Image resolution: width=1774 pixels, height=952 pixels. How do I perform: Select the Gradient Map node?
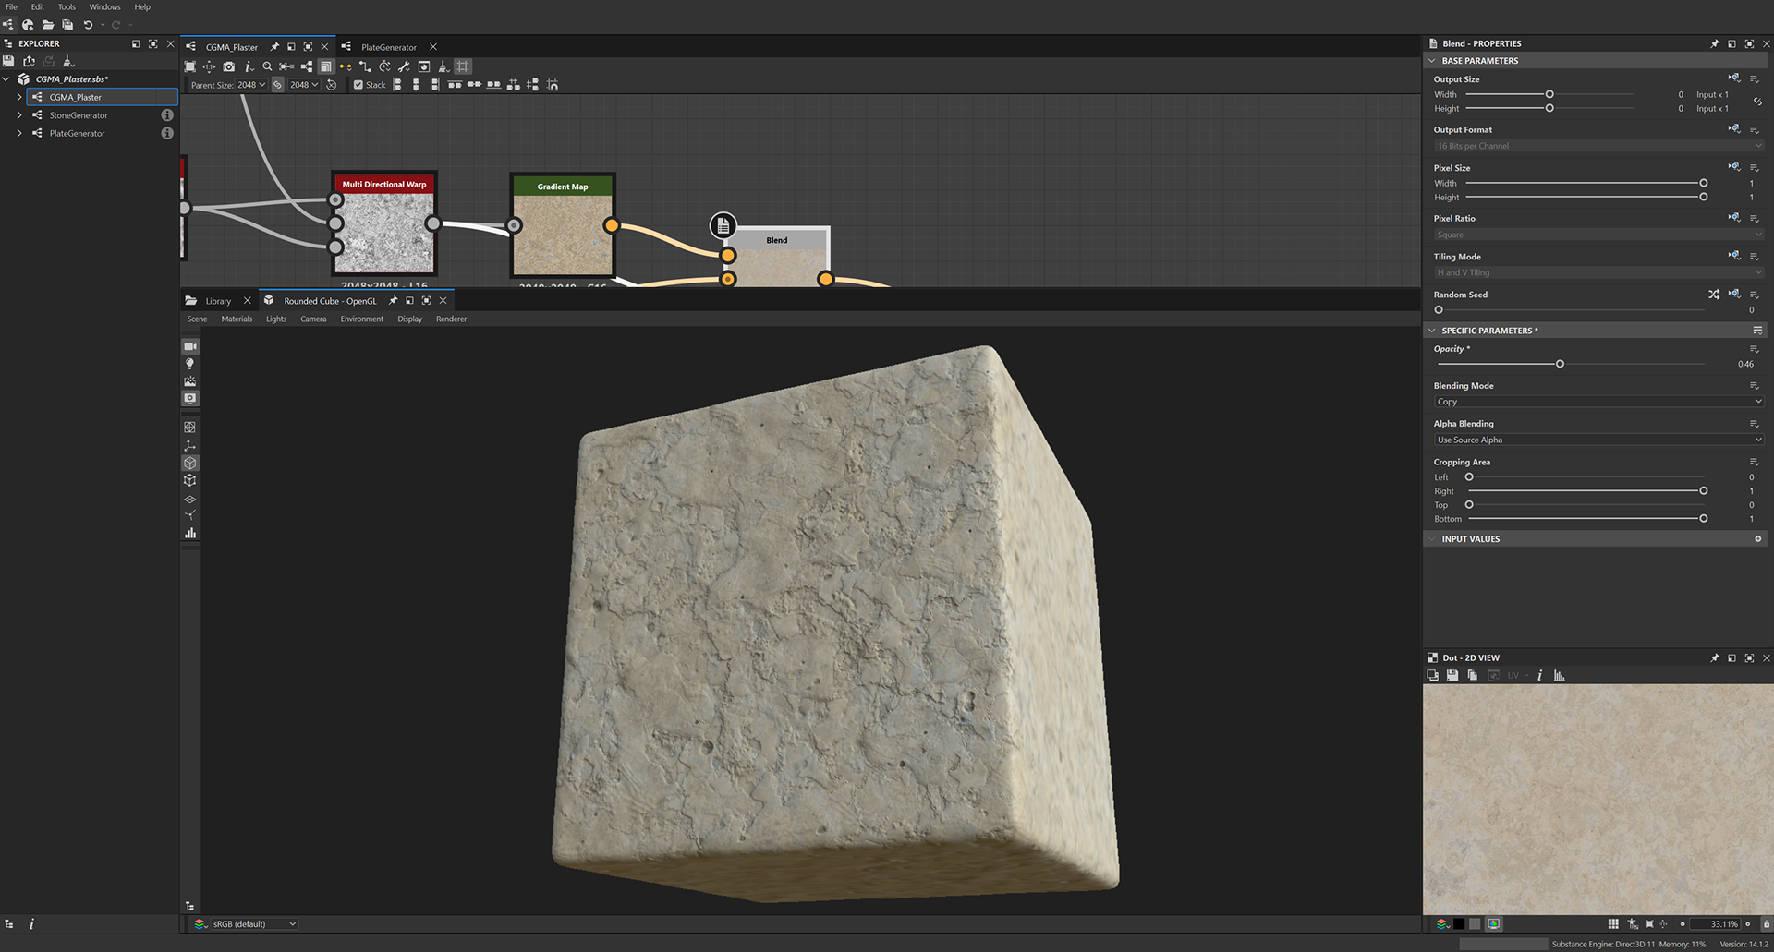563,224
